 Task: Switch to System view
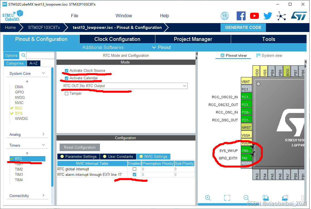click(269, 56)
